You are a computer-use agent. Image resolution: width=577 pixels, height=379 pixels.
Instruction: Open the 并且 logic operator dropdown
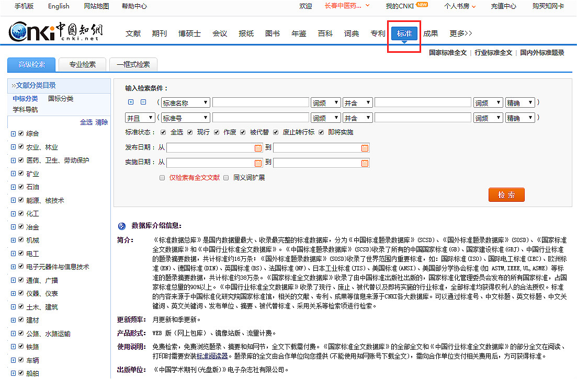tap(140, 118)
